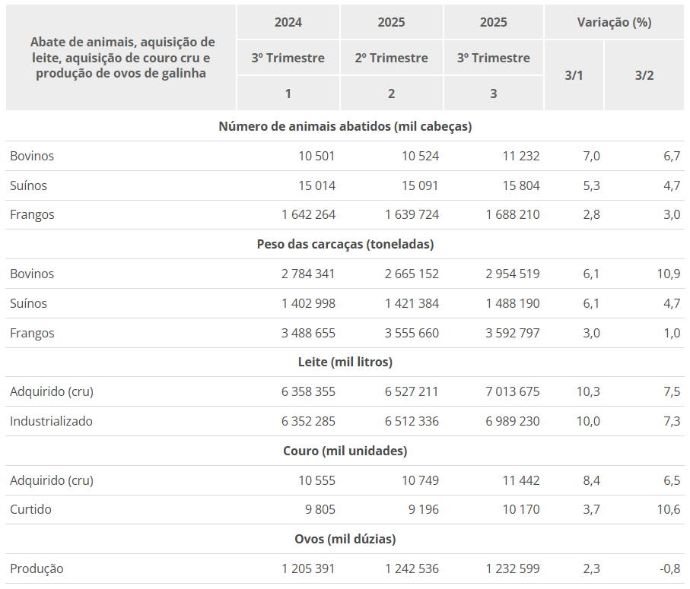Select the "Curtido" row label
This screenshot has height=589, width=690.
[x=30, y=509]
